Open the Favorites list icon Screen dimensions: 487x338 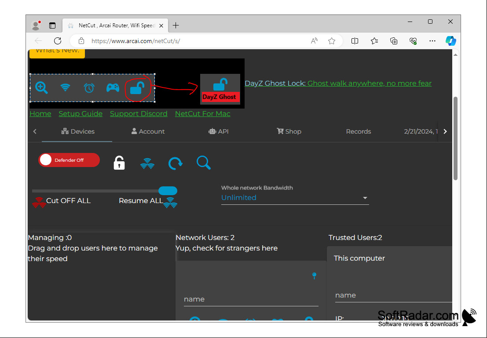tap(374, 41)
